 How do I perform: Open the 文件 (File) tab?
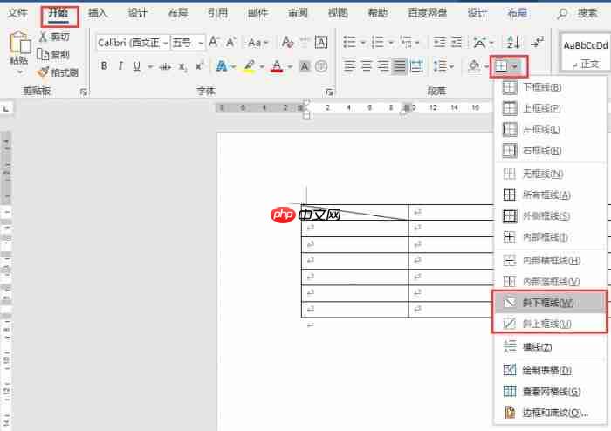(x=17, y=13)
